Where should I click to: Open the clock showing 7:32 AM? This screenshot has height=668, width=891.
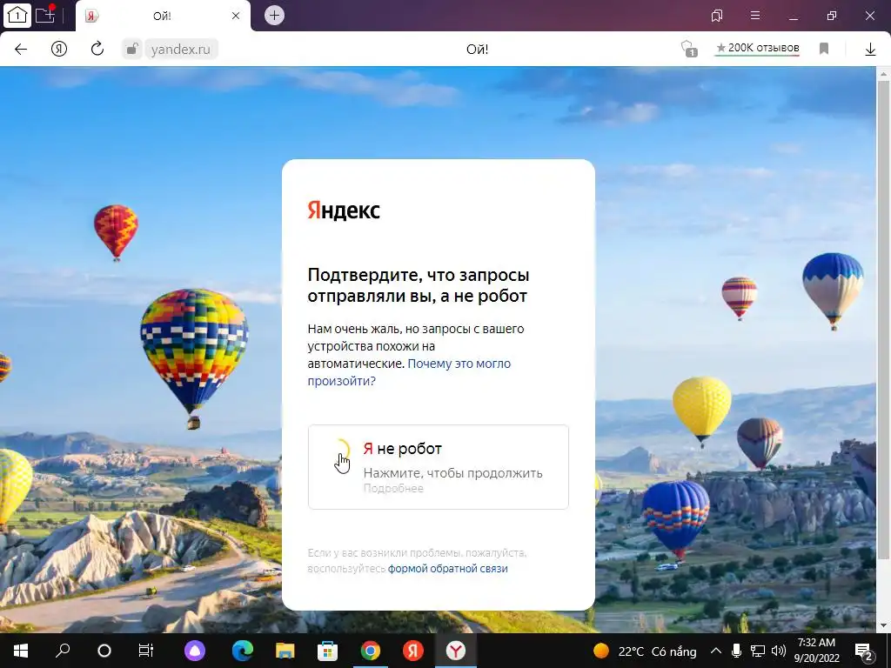816,651
